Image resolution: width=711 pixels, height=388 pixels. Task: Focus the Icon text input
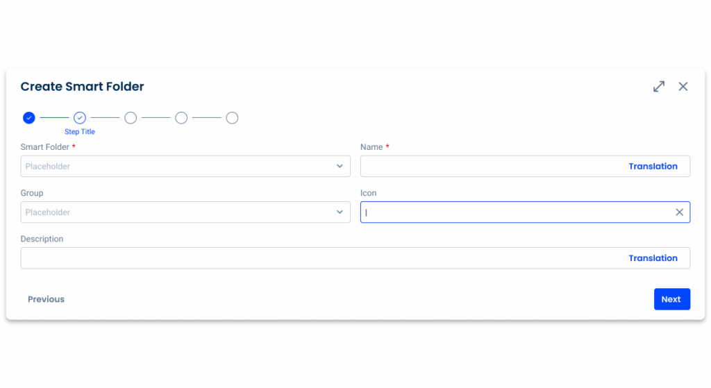click(x=517, y=212)
